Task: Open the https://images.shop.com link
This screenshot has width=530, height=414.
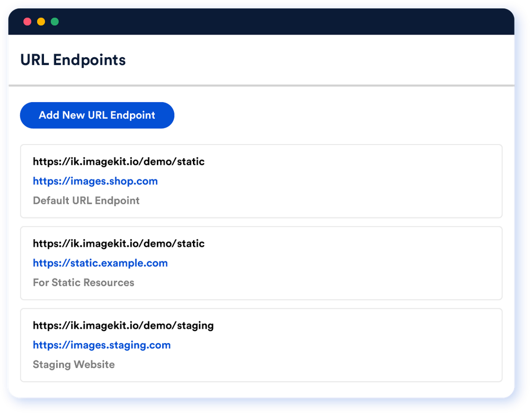Action: point(95,181)
